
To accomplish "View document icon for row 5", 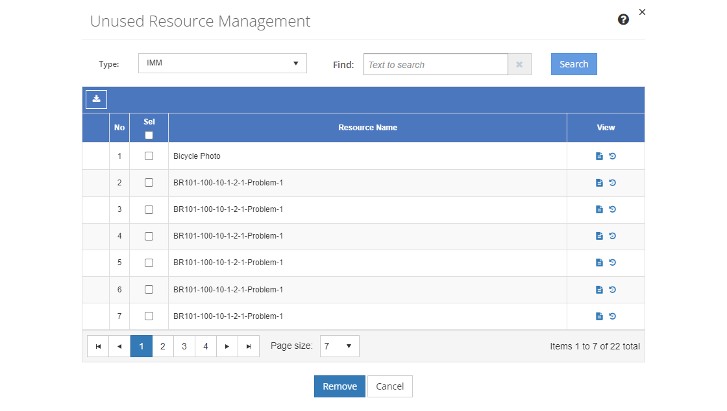I will [599, 263].
